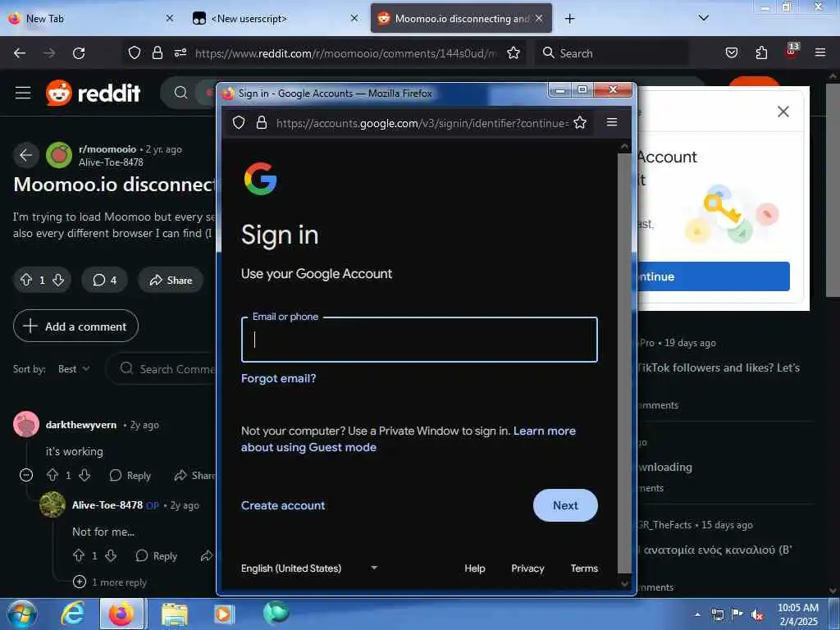This screenshot has width=840, height=630.
Task: Click the back arrow in the main Firefox toolbar
Action: [x=20, y=53]
